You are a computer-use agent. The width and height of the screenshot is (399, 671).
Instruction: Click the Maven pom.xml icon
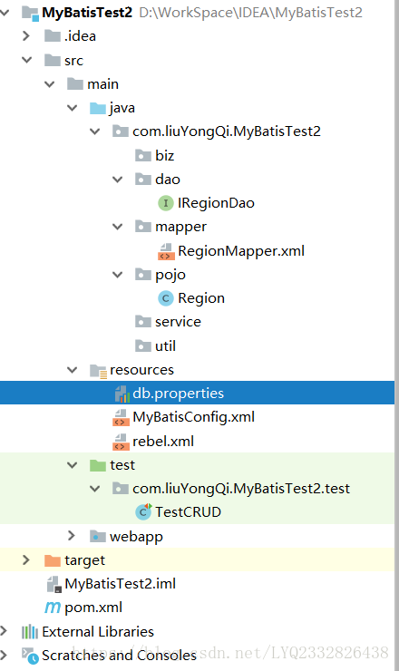(x=53, y=608)
